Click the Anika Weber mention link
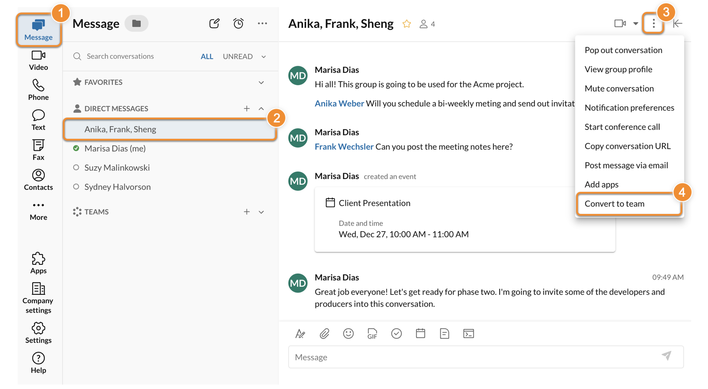This screenshot has height=389, width=708. tap(339, 103)
